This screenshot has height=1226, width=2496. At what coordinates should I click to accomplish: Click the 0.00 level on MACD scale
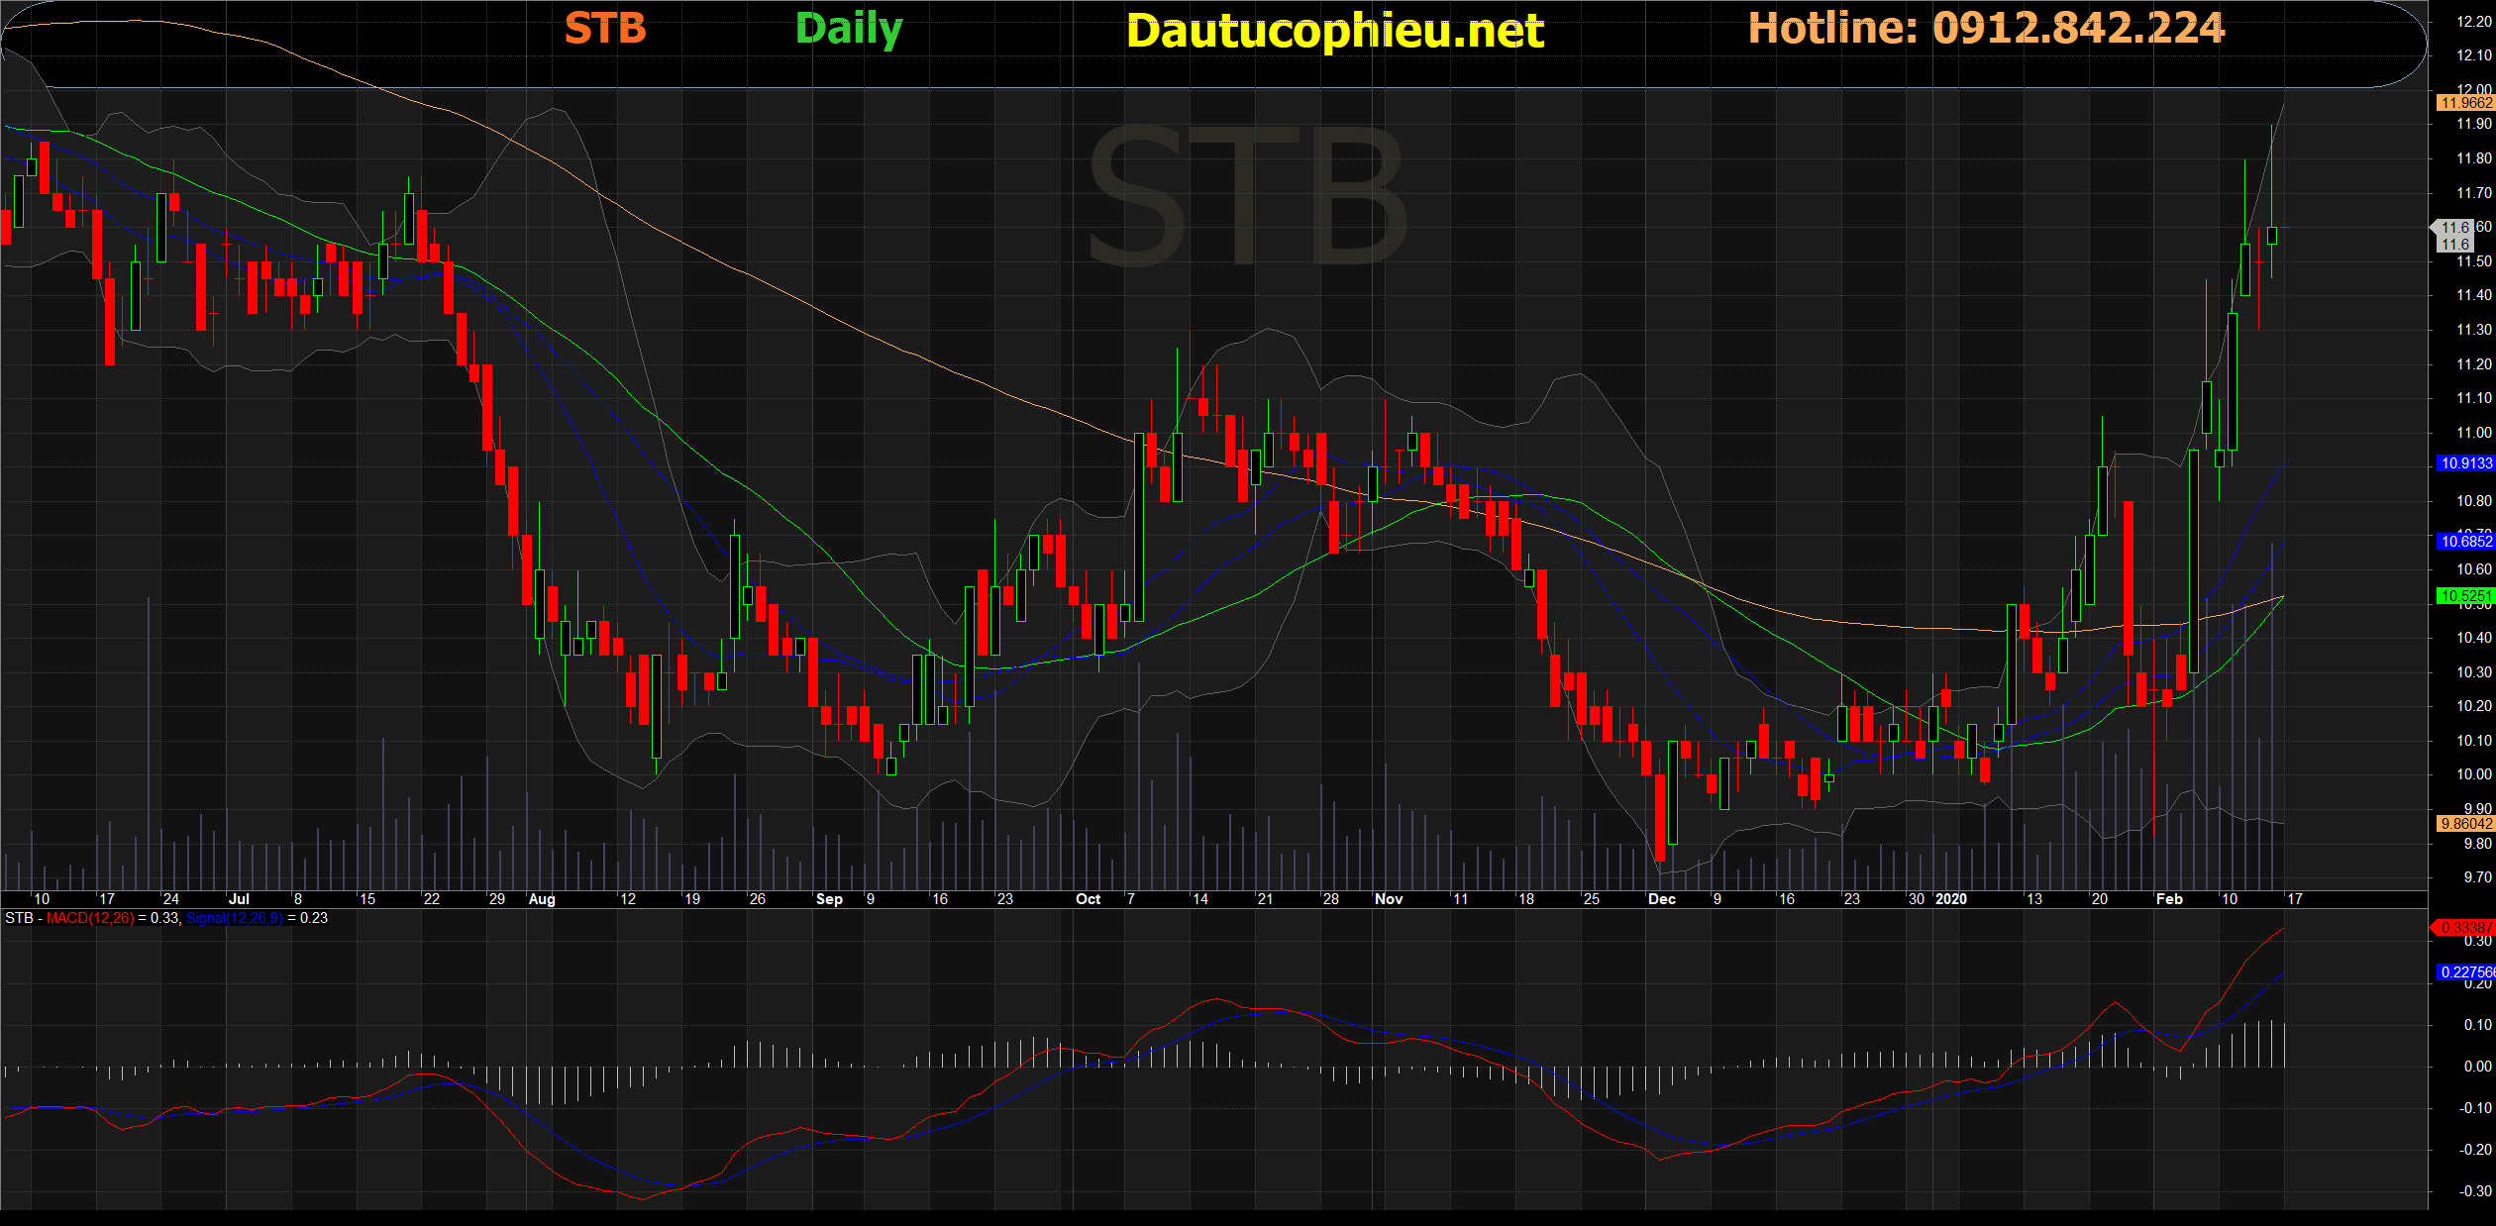2477,1067
